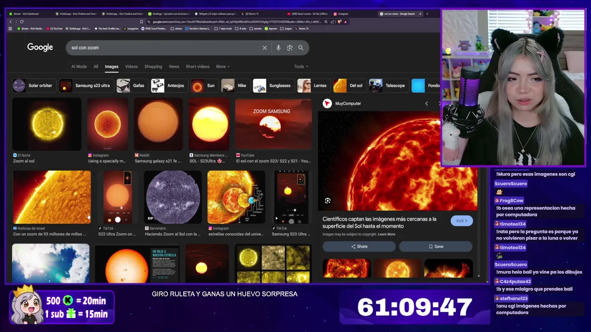Open the R subs bookmarks folder
This screenshot has height=332, width=591.
241,29
